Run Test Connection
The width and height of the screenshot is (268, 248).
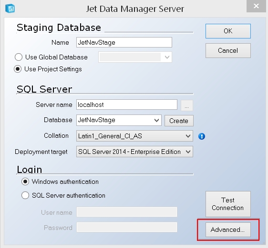228,204
